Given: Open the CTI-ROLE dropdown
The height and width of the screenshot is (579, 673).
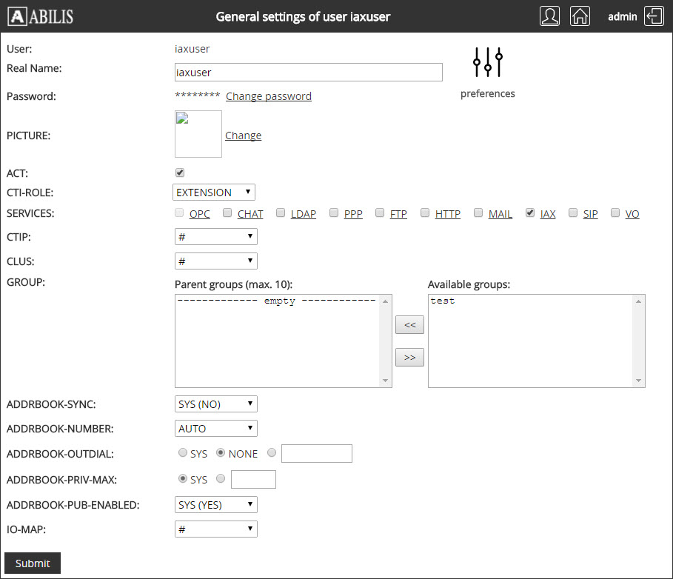Looking at the screenshot, I should pos(214,193).
